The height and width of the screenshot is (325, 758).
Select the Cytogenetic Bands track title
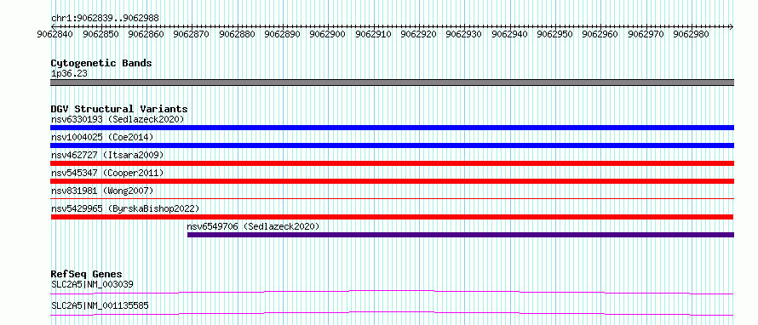pos(101,63)
